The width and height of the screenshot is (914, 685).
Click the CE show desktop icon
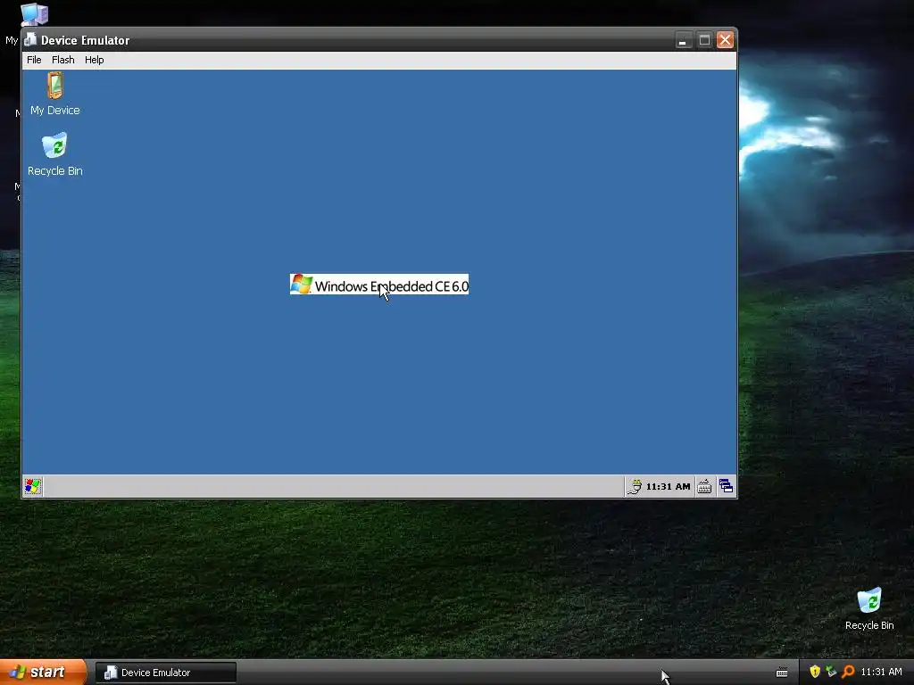[x=726, y=486]
